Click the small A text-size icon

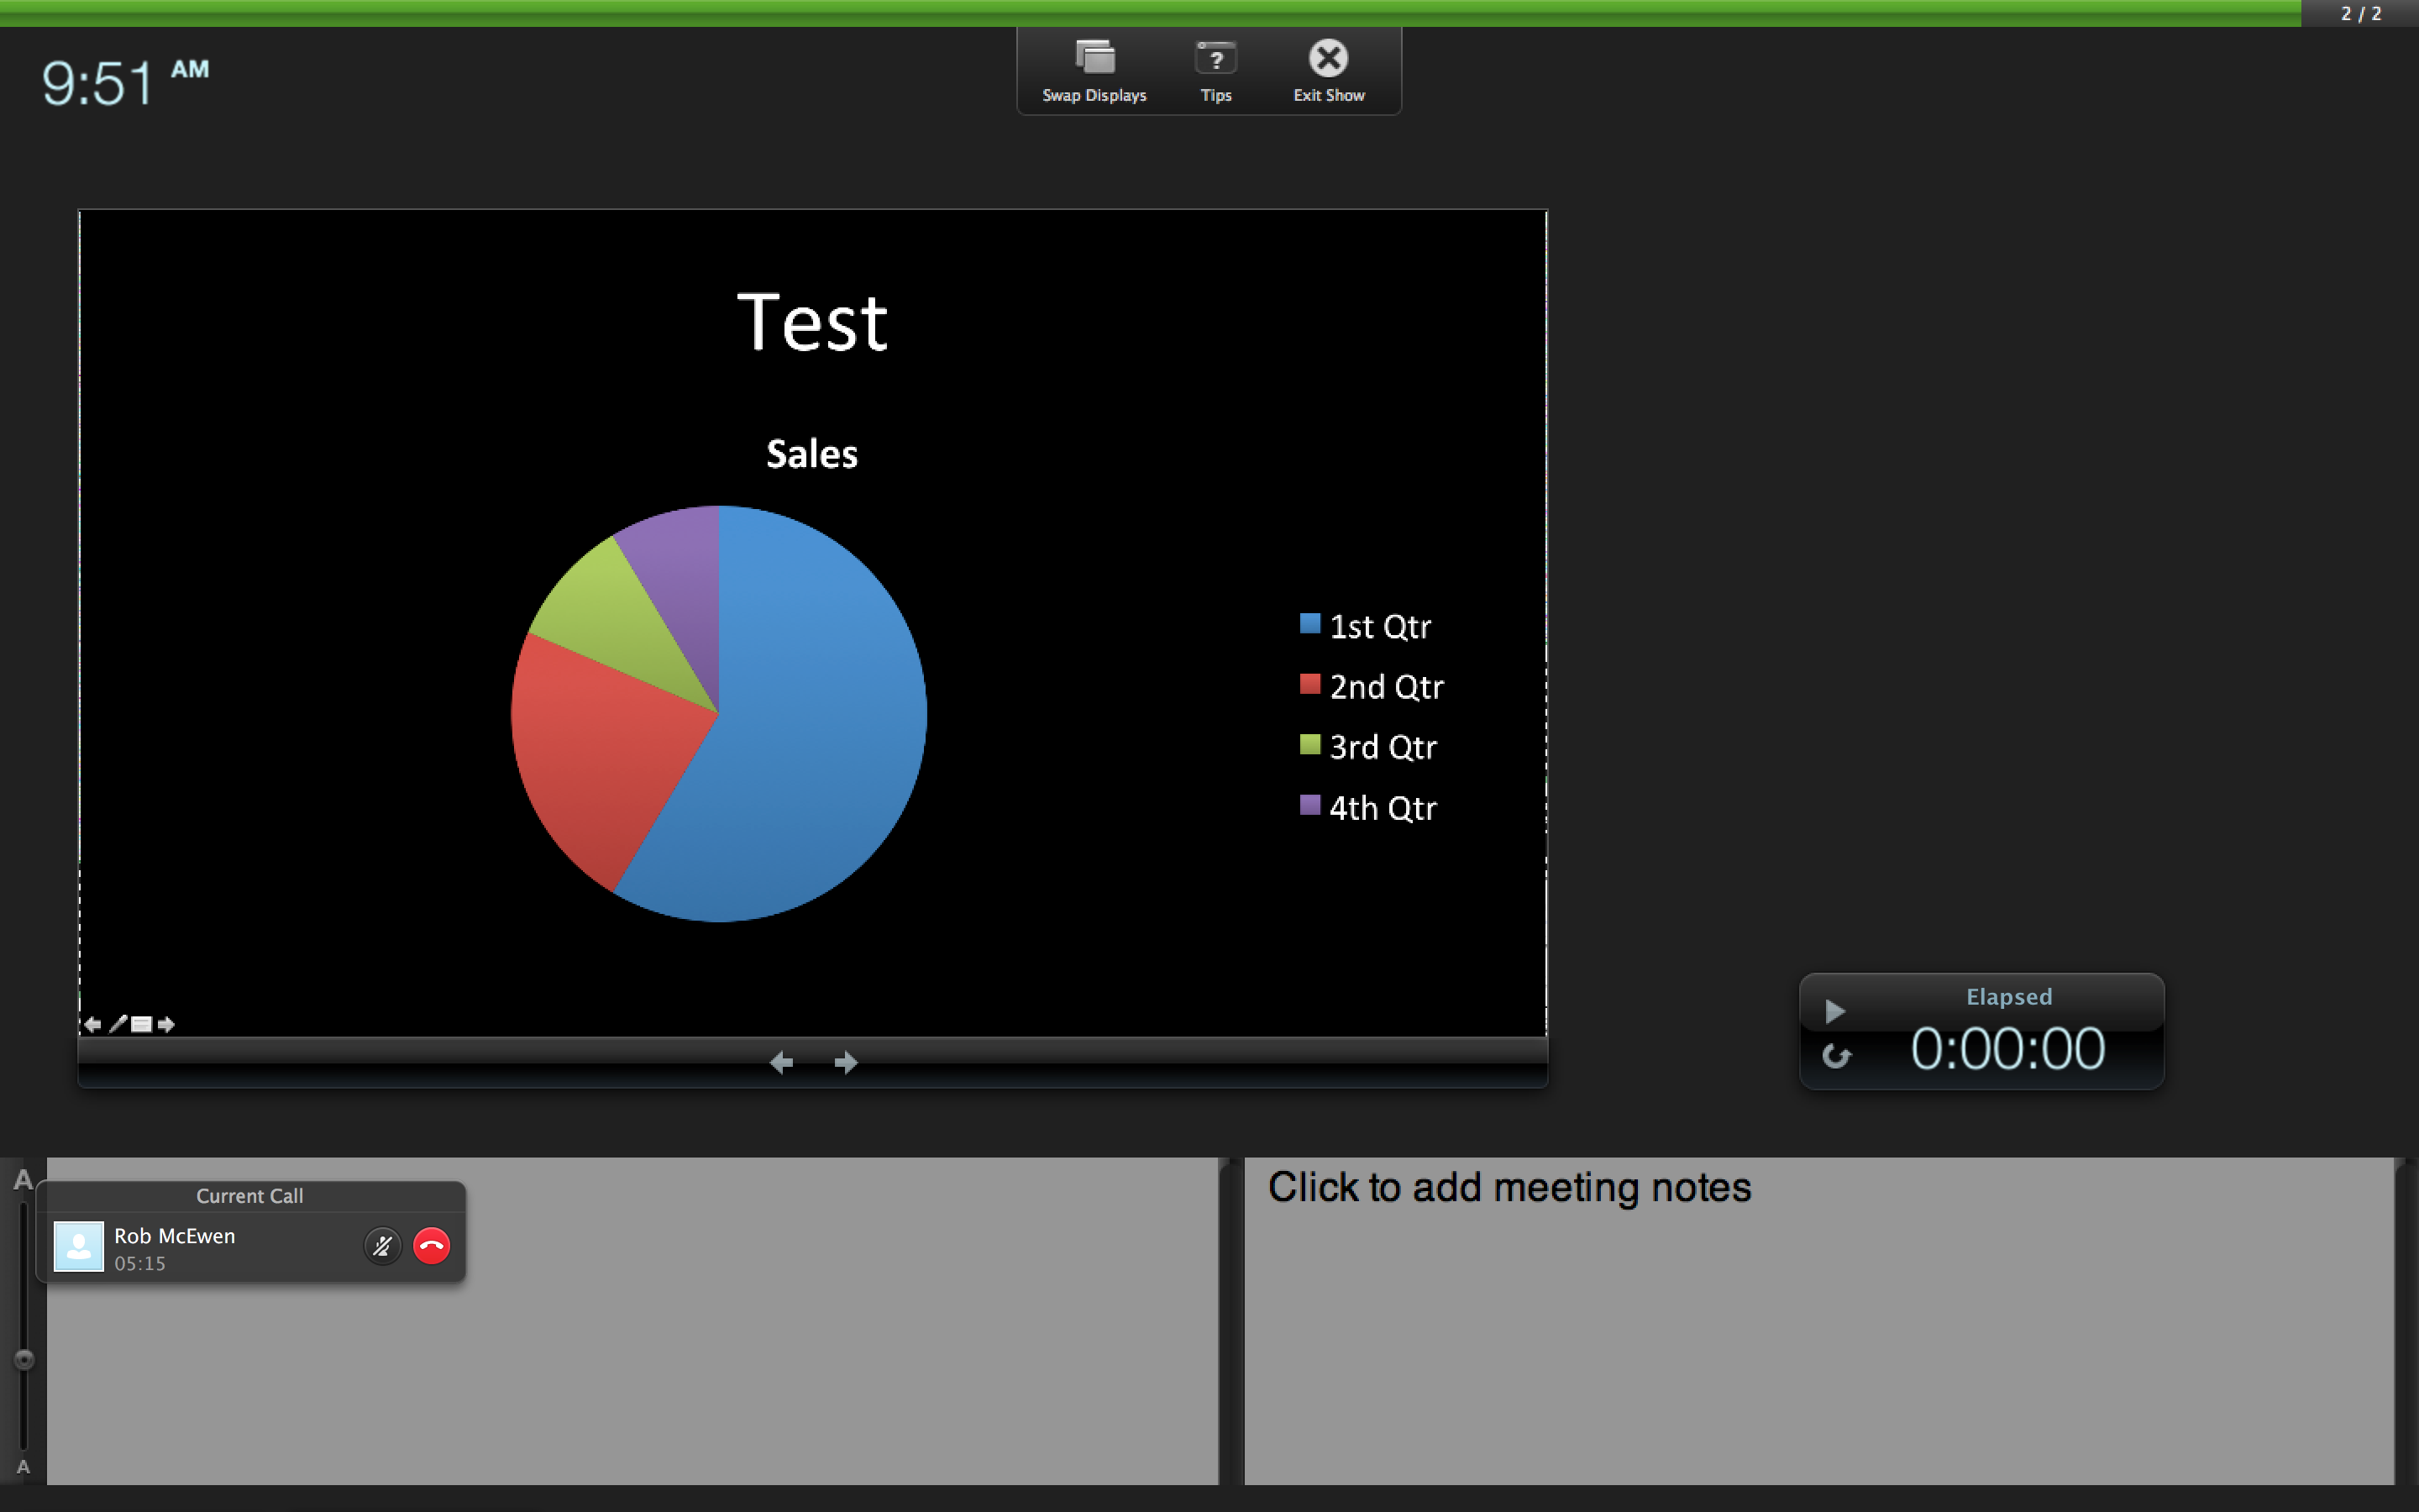pyautogui.click(x=23, y=1467)
